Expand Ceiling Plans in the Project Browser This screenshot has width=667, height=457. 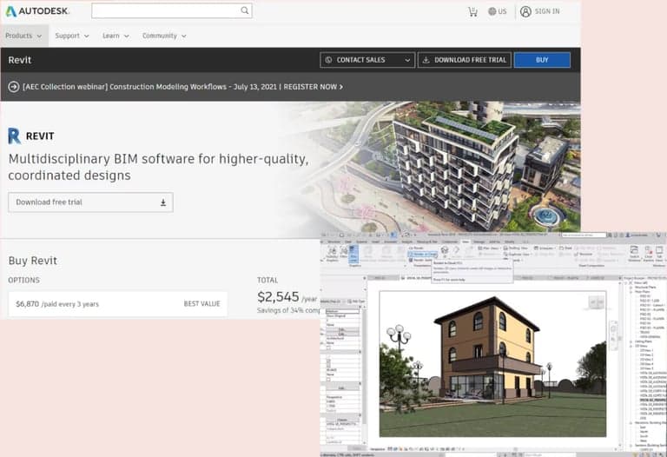[630, 341]
